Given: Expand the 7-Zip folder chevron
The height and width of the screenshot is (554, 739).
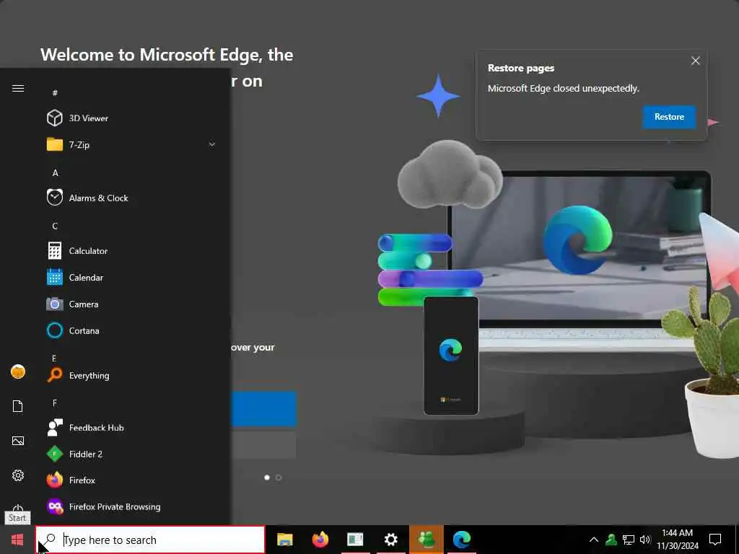Looking at the screenshot, I should (212, 144).
